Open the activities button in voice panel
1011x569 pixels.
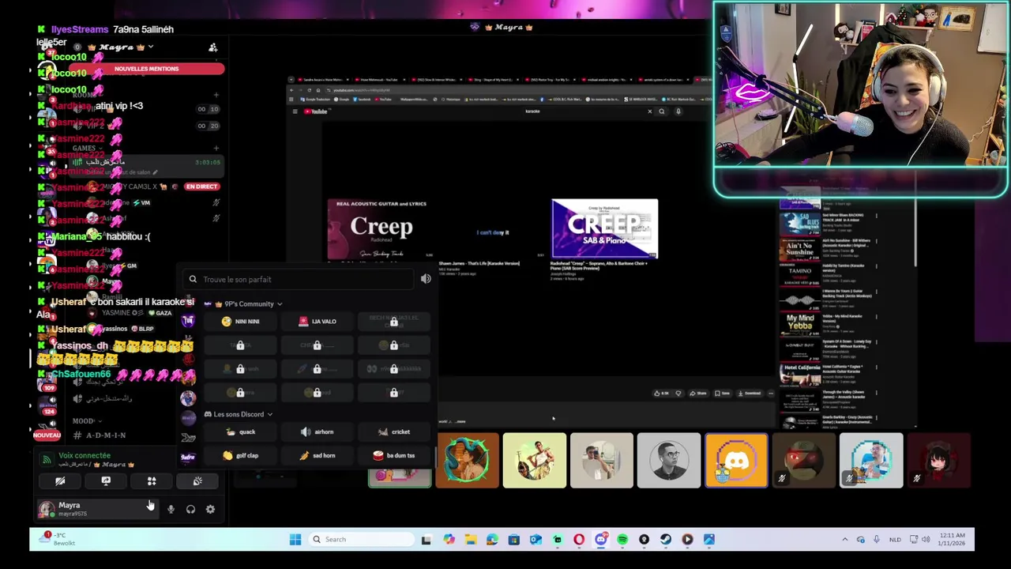tap(152, 481)
